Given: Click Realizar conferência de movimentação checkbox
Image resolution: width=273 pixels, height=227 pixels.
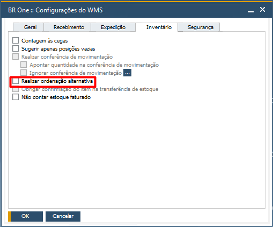Looking at the screenshot, I should [x=16, y=56].
